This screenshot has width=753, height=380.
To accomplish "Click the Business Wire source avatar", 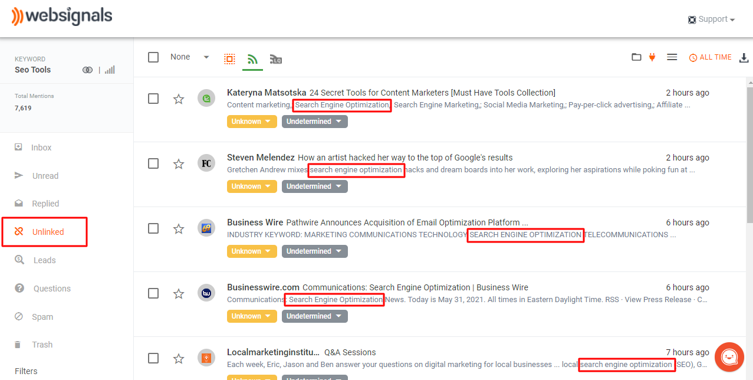I will (x=206, y=228).
